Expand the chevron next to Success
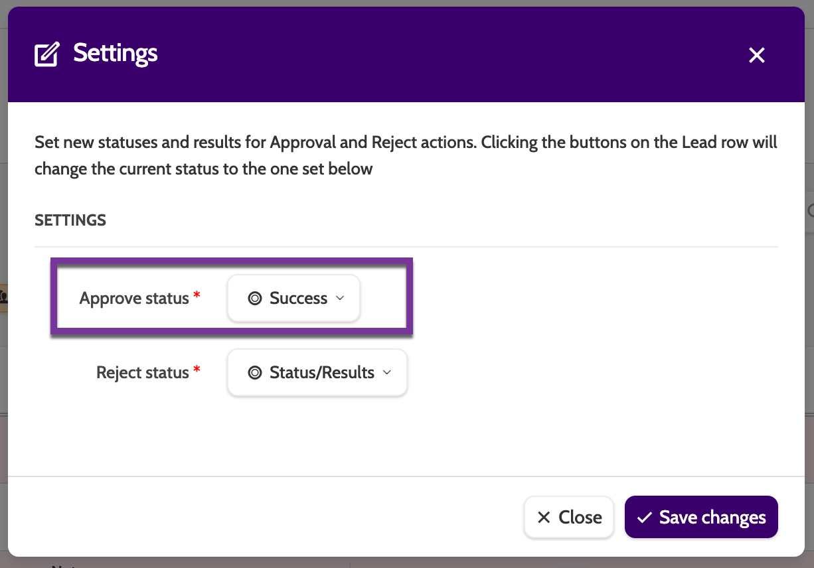 click(x=340, y=299)
